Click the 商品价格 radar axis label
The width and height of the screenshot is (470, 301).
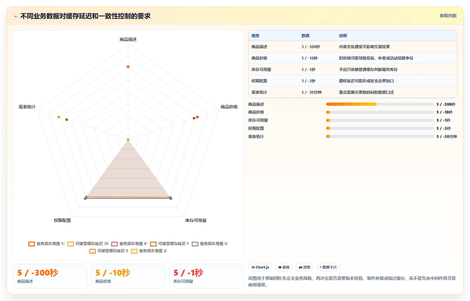pyautogui.click(x=229, y=107)
